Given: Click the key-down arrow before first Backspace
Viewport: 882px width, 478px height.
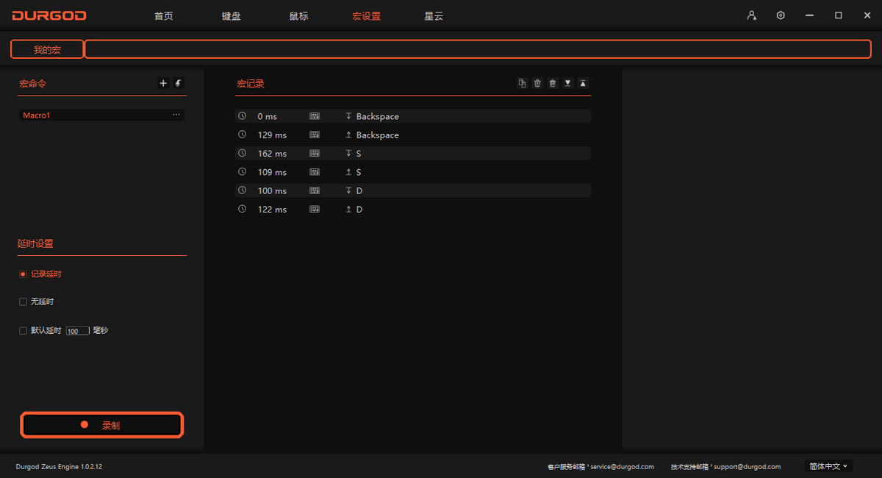Looking at the screenshot, I should pos(348,116).
